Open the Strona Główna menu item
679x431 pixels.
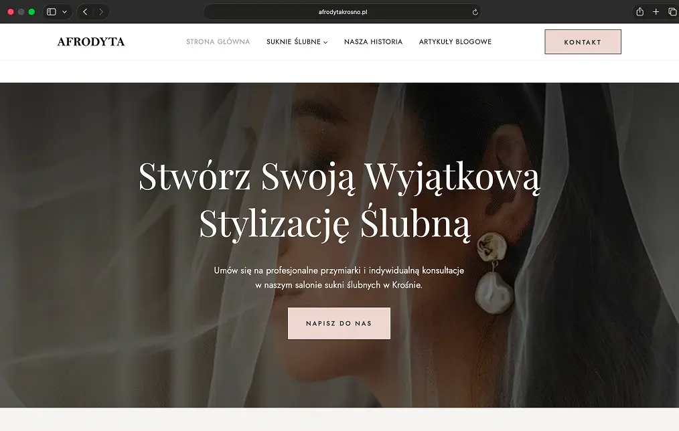(218, 41)
